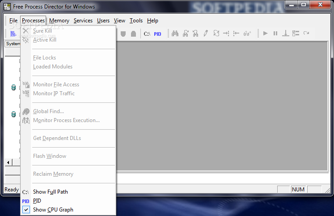Click the eyeglasses toolbar icon
This screenshot has height=216, width=334.
click(247, 34)
